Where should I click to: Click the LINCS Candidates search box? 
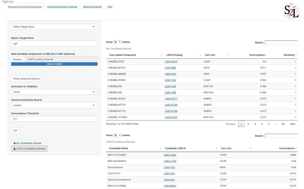click(281, 136)
